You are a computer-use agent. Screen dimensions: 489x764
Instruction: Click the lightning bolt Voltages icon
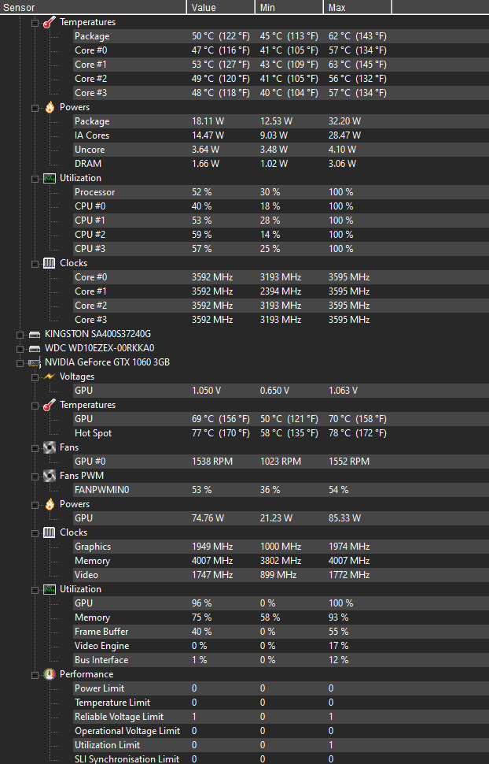[50, 376]
